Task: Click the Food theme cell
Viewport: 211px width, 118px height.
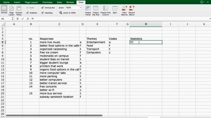Action: (97, 46)
